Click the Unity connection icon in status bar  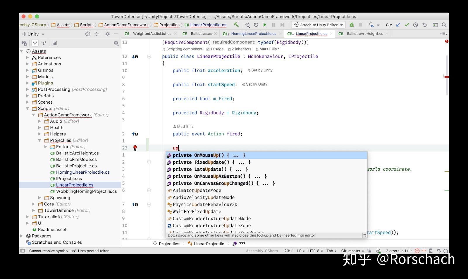378,251
